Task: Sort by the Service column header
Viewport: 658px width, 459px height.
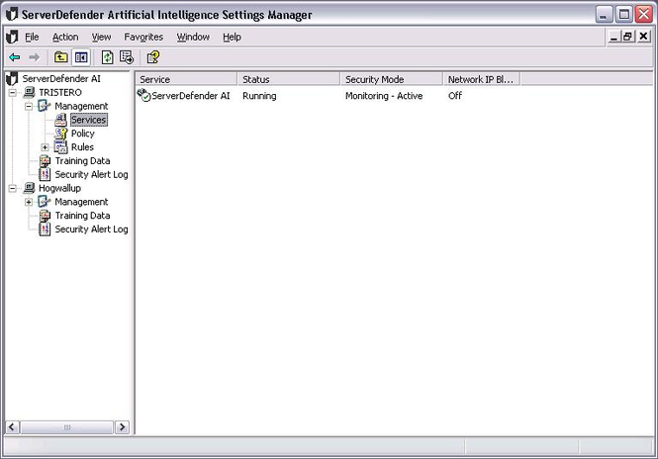Action: tap(186, 79)
